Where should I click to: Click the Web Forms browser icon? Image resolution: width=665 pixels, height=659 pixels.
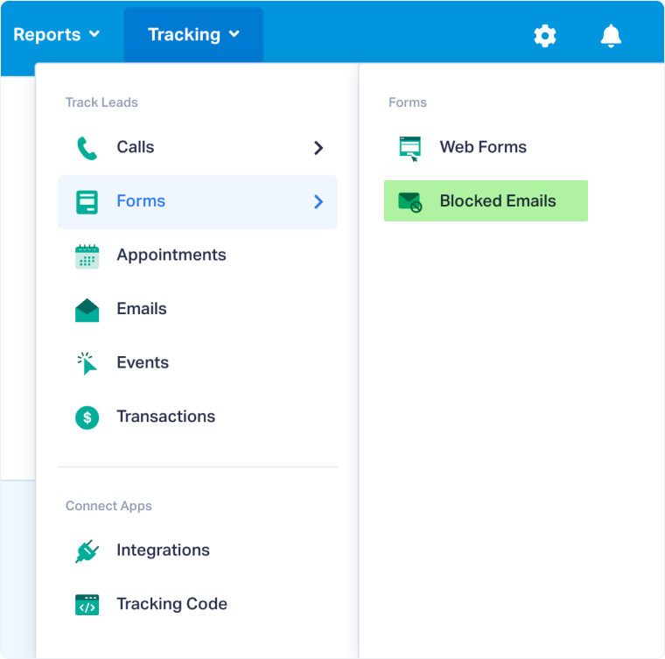(409, 148)
